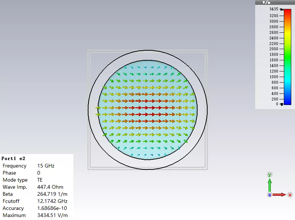Click the '3435' scale label
This screenshot has height=220, width=295.
(x=274, y=9)
